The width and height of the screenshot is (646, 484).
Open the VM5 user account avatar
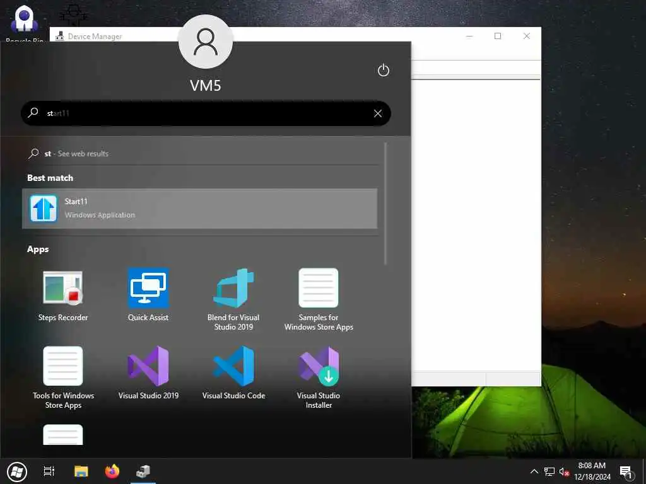[x=206, y=42]
